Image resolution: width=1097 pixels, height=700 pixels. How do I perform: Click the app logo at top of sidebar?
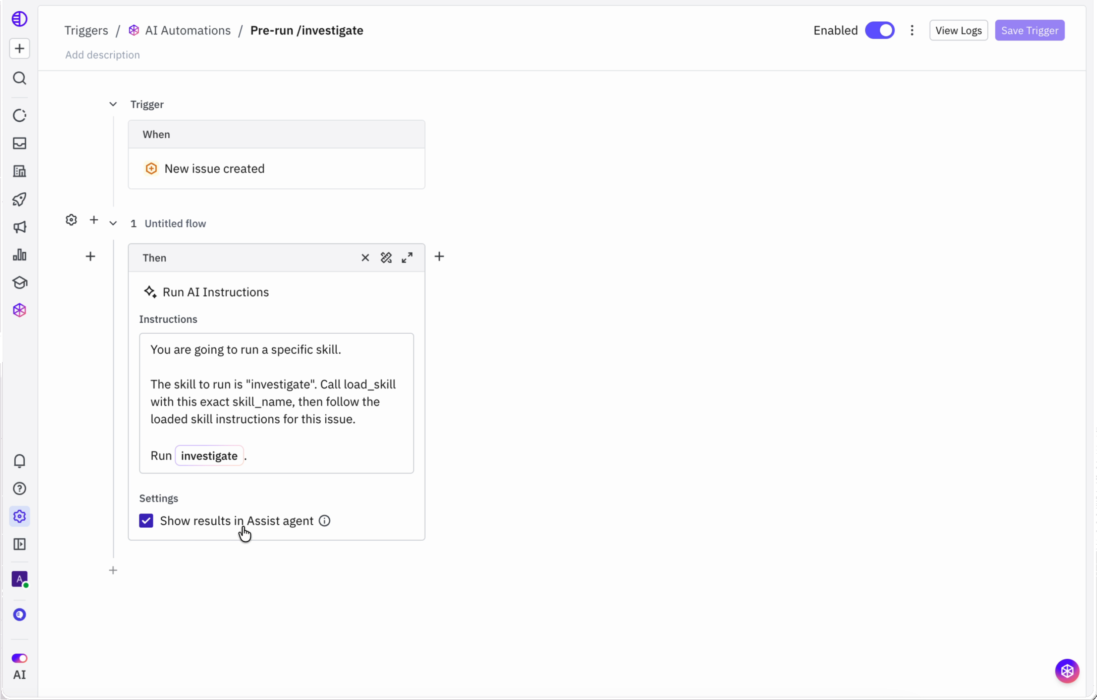tap(19, 19)
